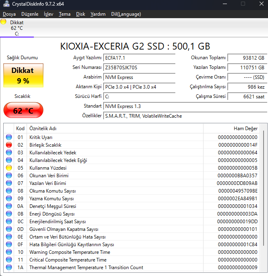Select the Güvenli Olmayan Kapatma Sayısı row name
Viewport: 268px width, 276px height.
pos(64,229)
